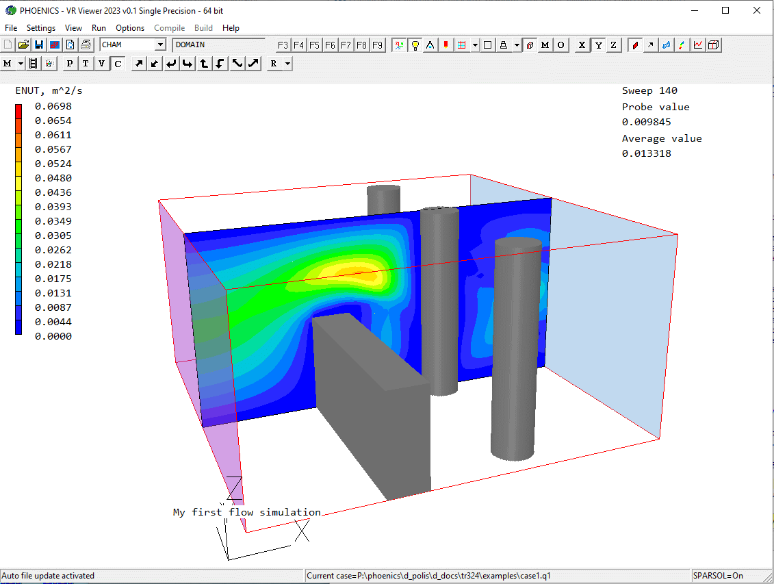Screen dimensions: 774x584
Task: Open the CHAM combo box dropdown
Action: pos(160,45)
